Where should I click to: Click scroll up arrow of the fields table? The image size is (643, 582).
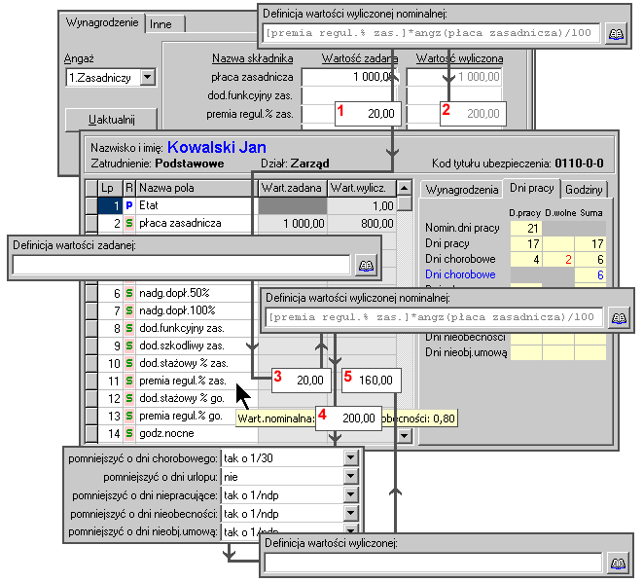coord(404,188)
